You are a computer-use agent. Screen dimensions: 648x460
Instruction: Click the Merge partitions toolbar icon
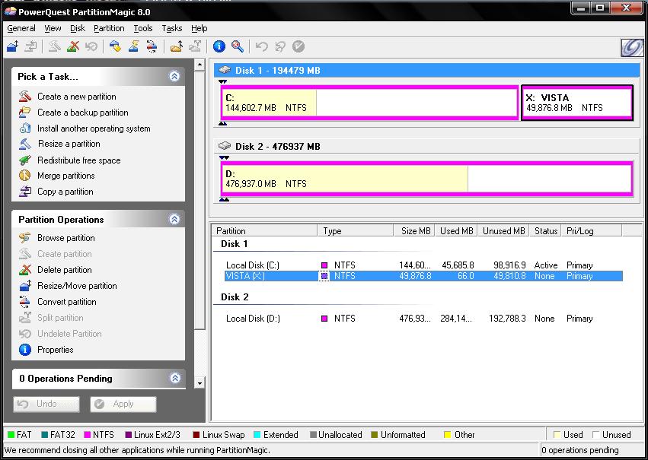[177, 46]
